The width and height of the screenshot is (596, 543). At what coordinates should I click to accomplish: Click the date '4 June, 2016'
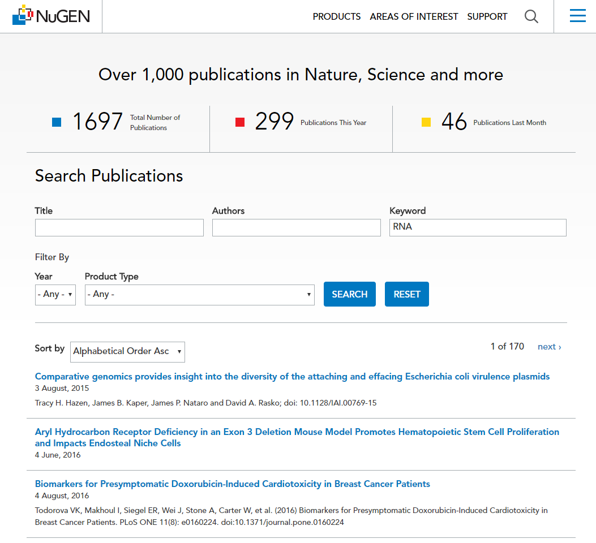58,455
